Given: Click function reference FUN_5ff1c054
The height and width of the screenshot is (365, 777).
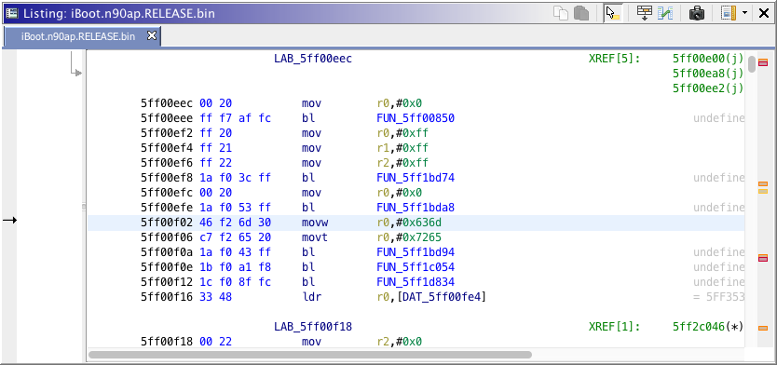Looking at the screenshot, I should 416,267.
